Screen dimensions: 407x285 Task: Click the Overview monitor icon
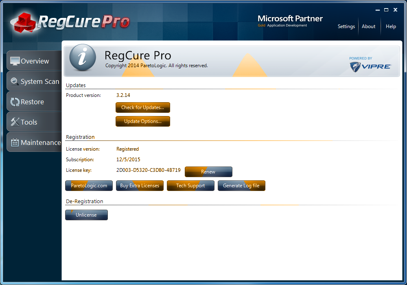coord(15,61)
